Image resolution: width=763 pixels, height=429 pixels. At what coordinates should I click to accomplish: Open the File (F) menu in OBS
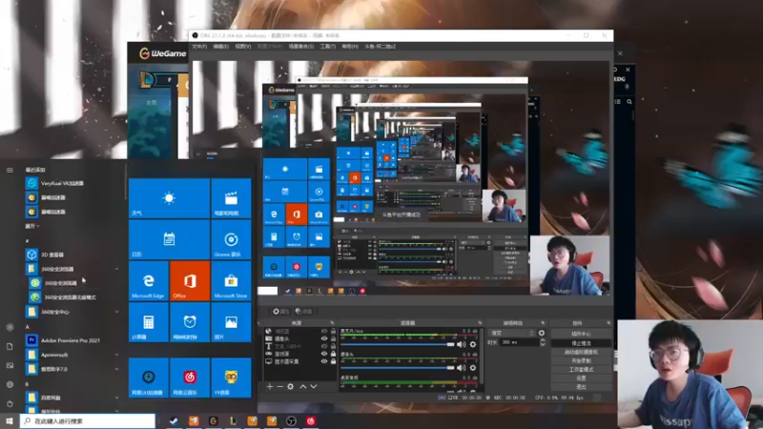coord(199,47)
